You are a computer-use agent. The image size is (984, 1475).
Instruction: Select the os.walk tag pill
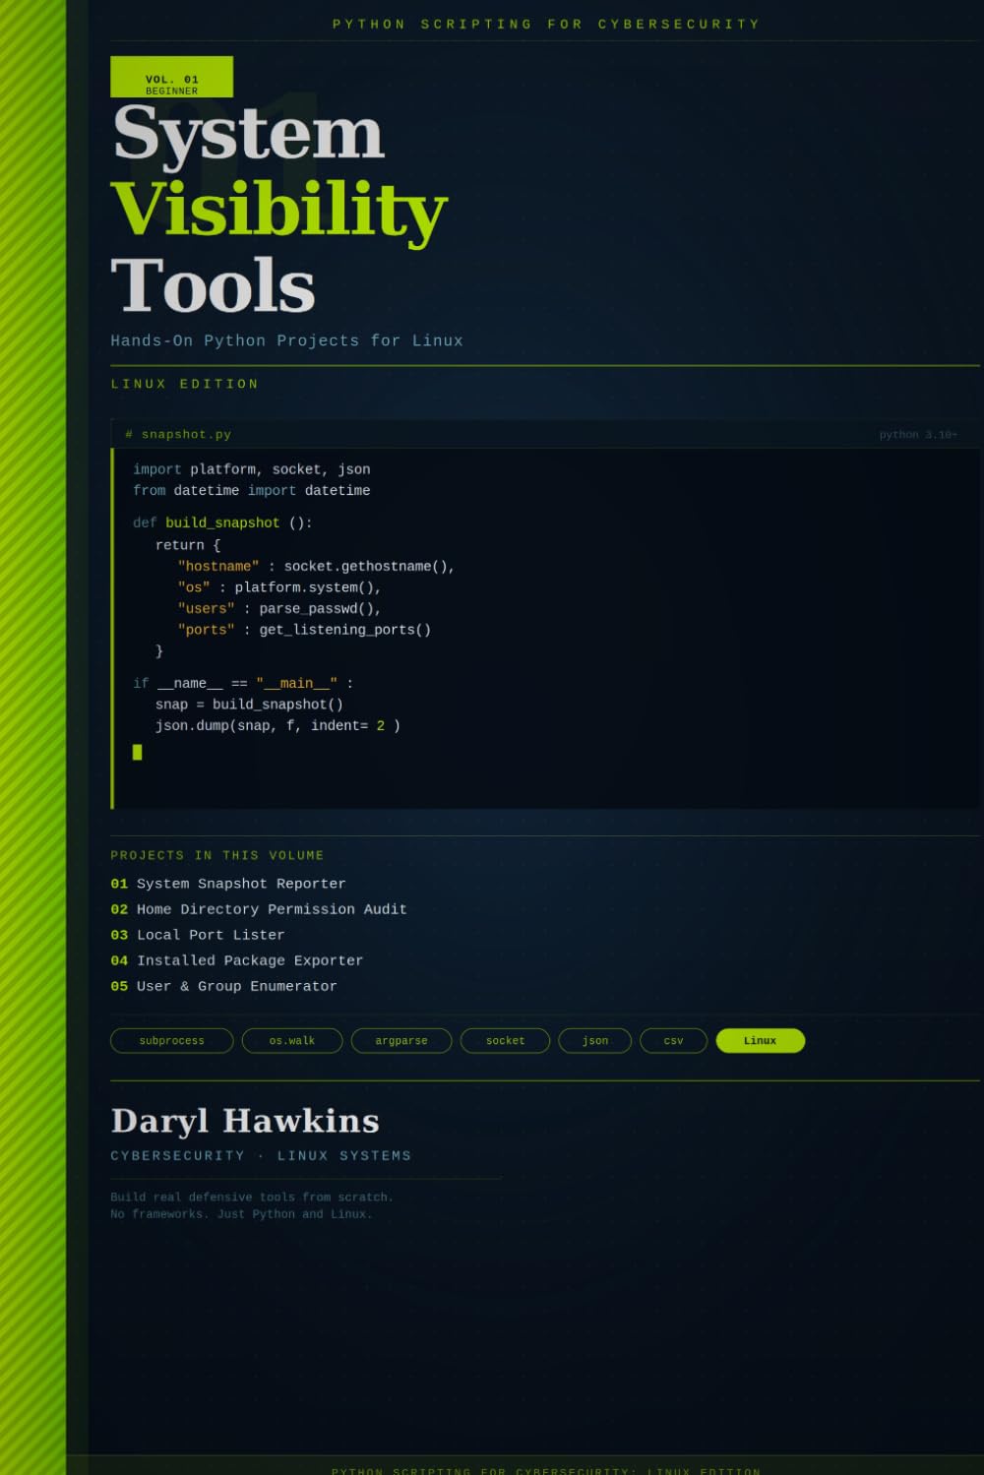[292, 1040]
